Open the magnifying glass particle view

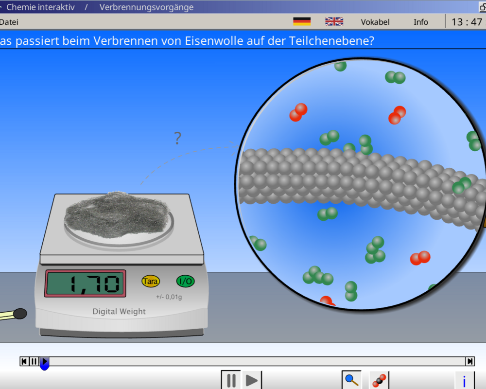(351, 380)
